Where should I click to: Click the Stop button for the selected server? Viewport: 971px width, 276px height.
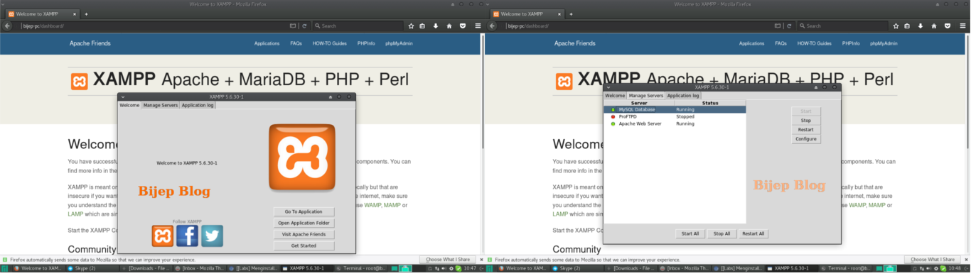(806, 121)
